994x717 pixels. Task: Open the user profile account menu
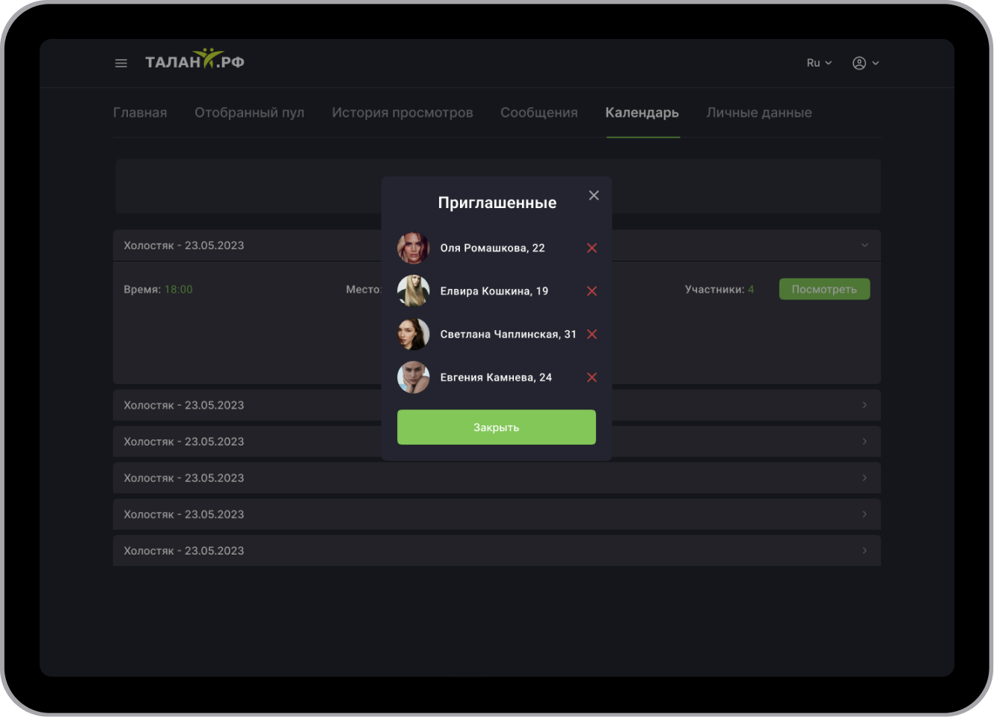click(865, 64)
